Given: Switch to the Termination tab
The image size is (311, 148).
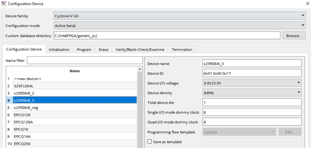Looking at the screenshot, I should point(182,50).
